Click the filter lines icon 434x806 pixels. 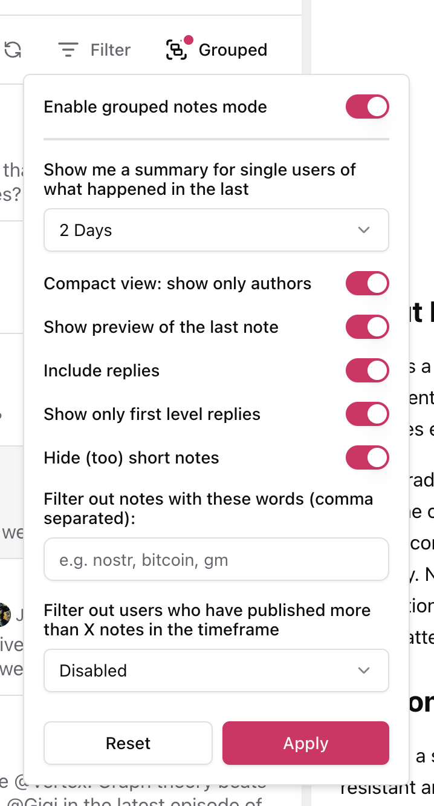point(68,50)
